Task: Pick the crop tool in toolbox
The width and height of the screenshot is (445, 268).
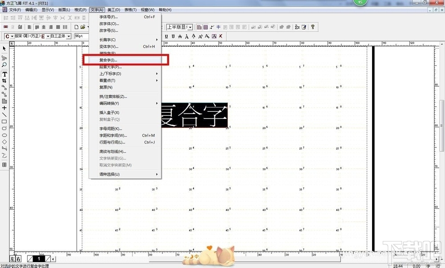Action: 4,81
